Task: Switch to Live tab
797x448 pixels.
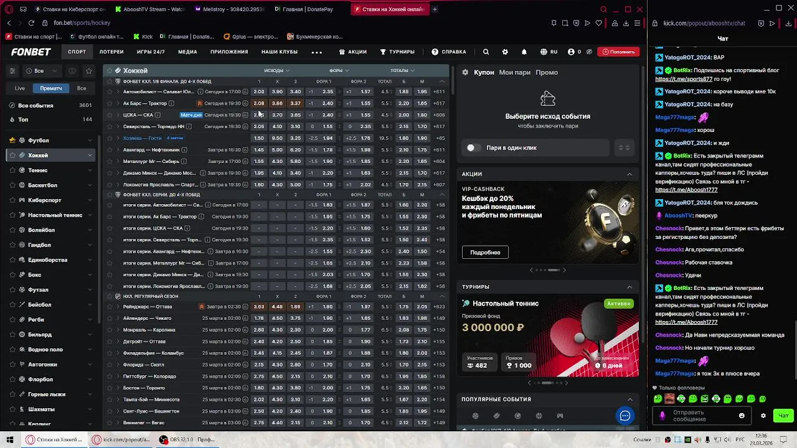Action: pos(20,88)
